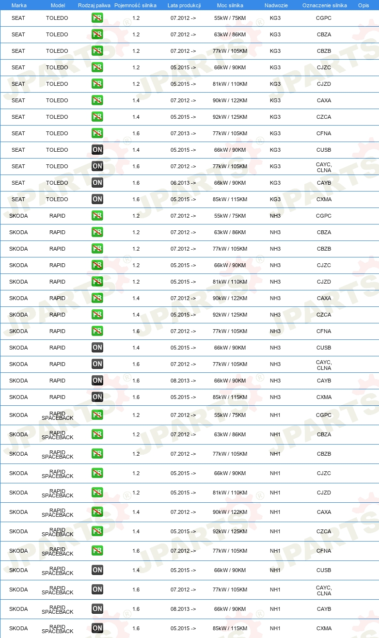Select engine code CAXA in the Skoda Rapid NH3 rows
This screenshot has width=379, height=638.
point(324,298)
